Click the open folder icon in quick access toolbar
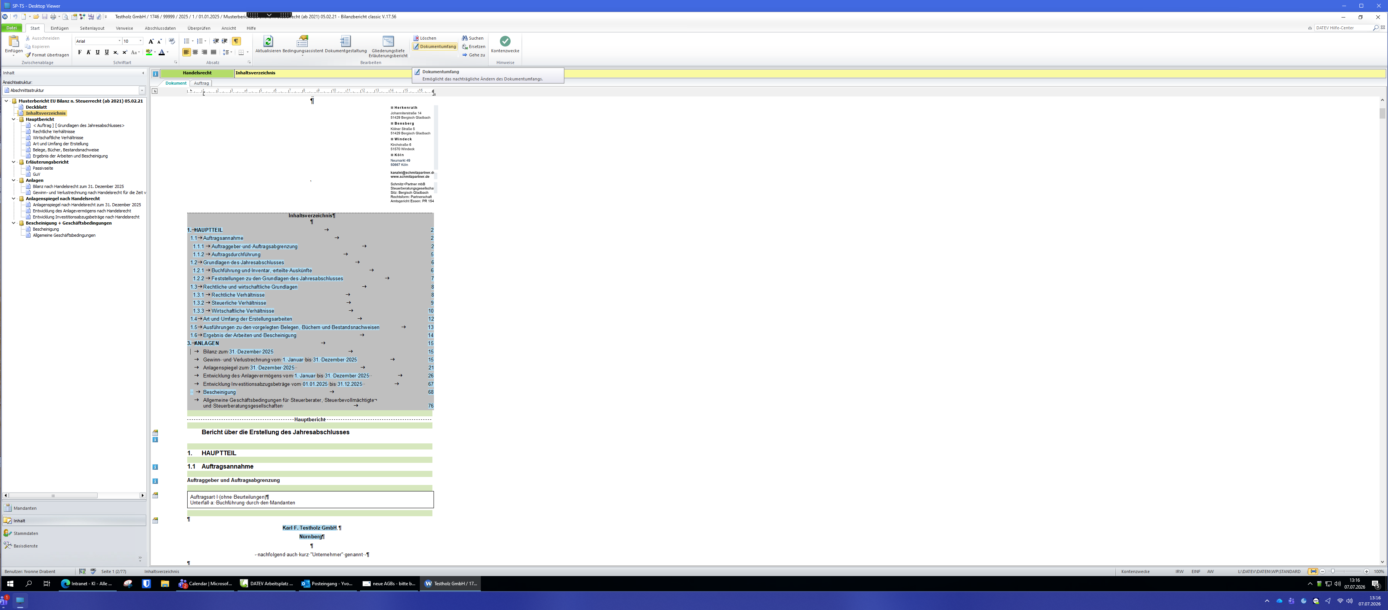The height and width of the screenshot is (610, 1388). click(x=36, y=17)
